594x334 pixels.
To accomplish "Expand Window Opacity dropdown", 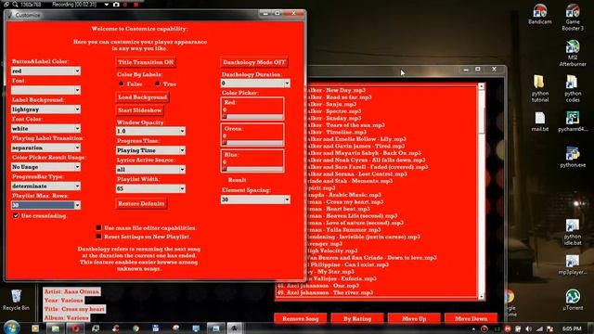I will 150,131.
